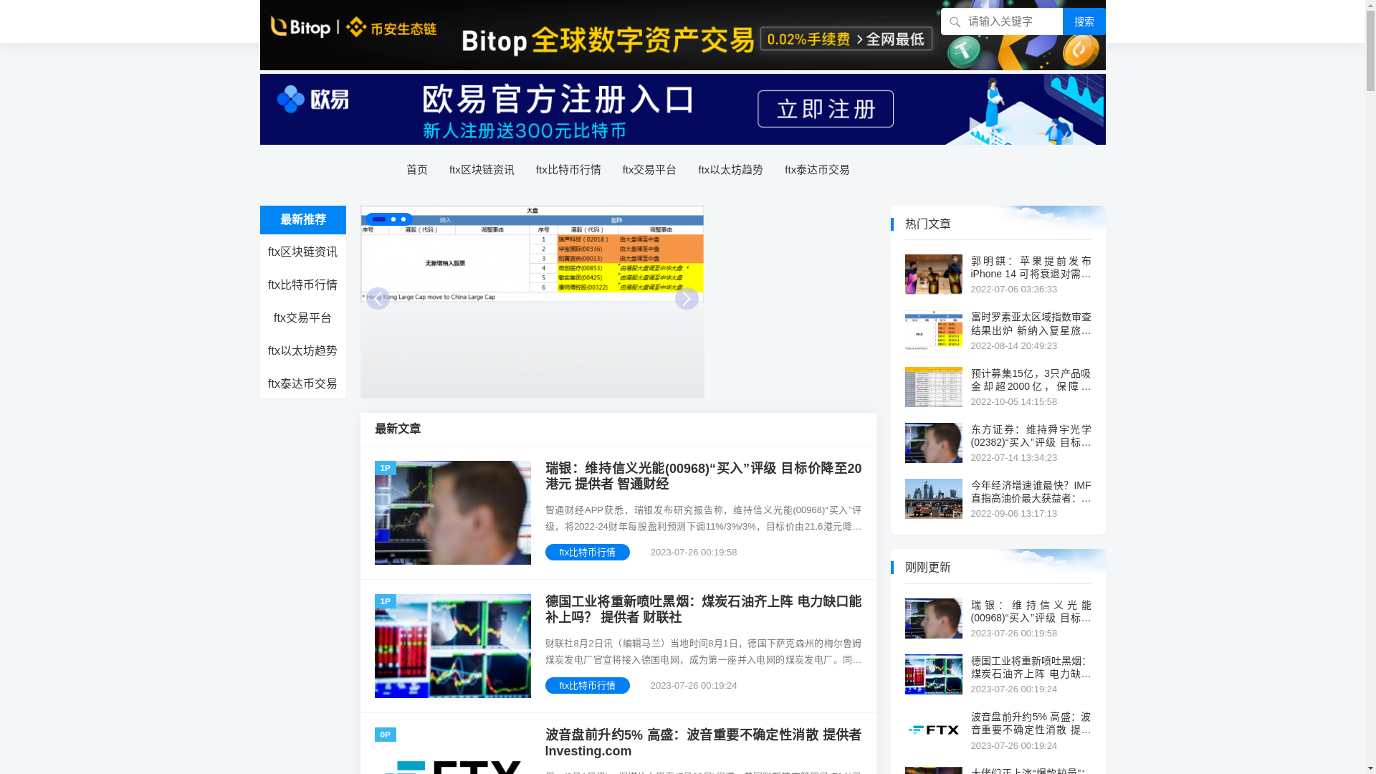Open hot article thumbnail for 富时罗素亚太区域指数

(934, 330)
